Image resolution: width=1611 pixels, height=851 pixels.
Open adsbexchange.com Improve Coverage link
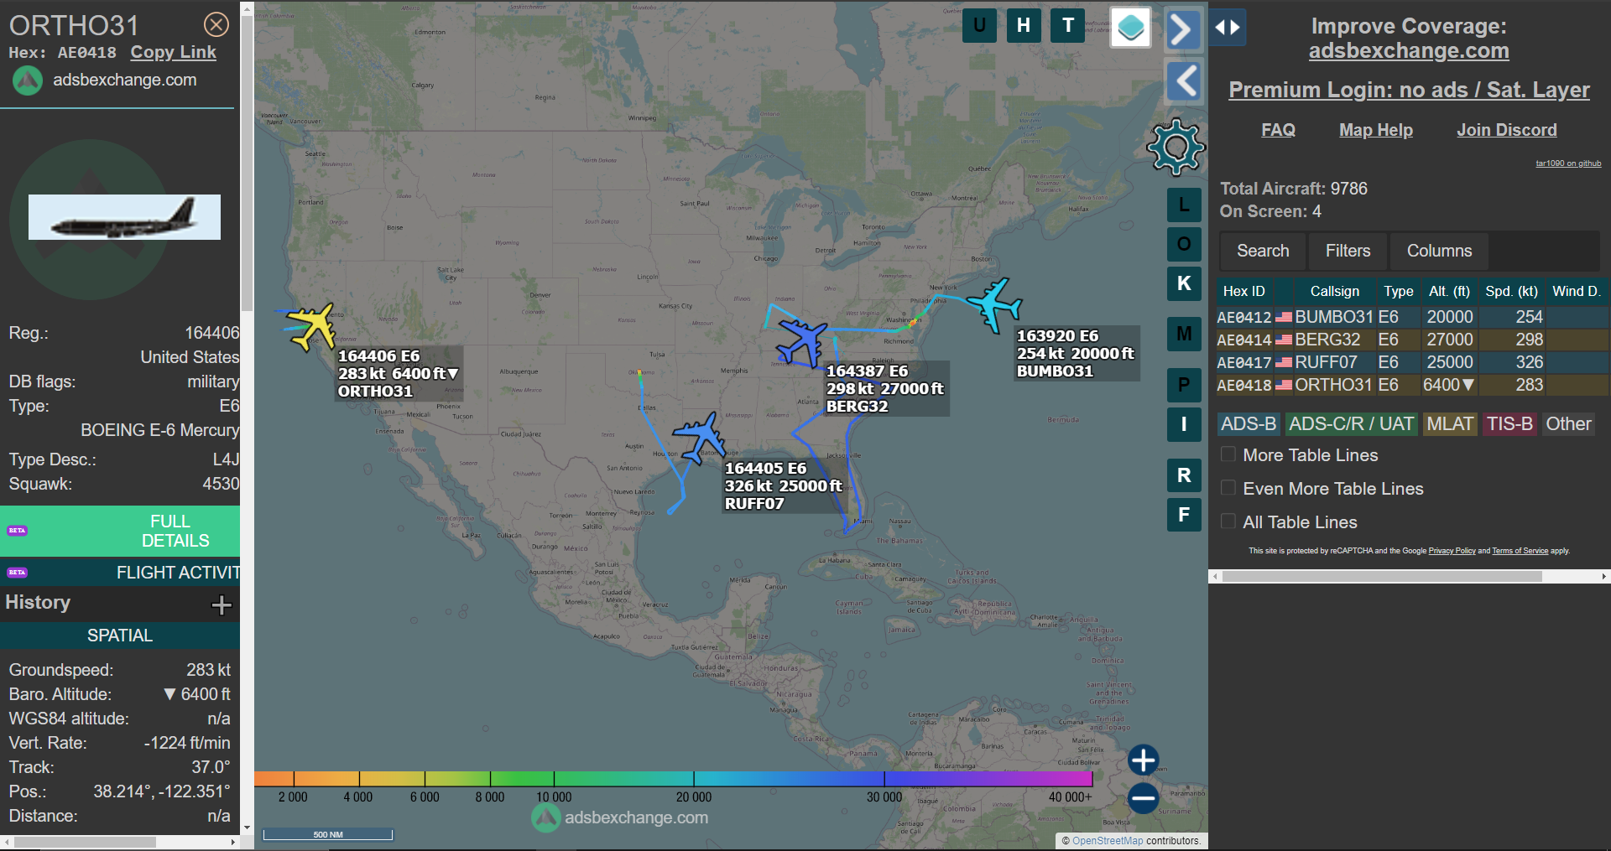(1409, 51)
